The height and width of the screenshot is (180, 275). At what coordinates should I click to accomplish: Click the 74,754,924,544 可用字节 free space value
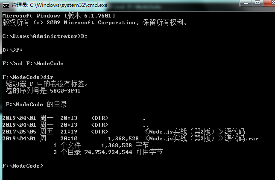[x=123, y=152]
